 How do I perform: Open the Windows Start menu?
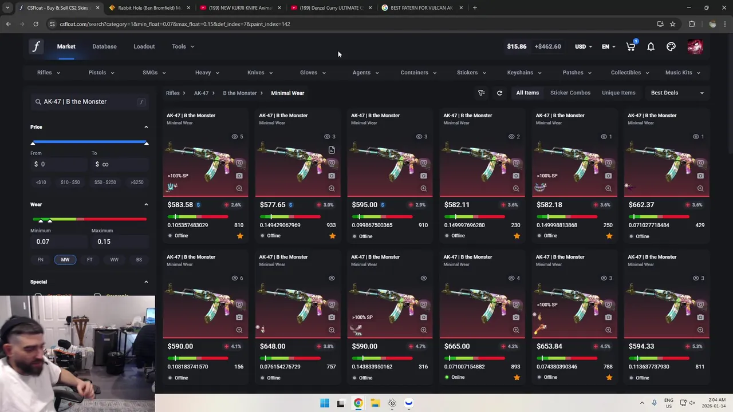(x=324, y=403)
